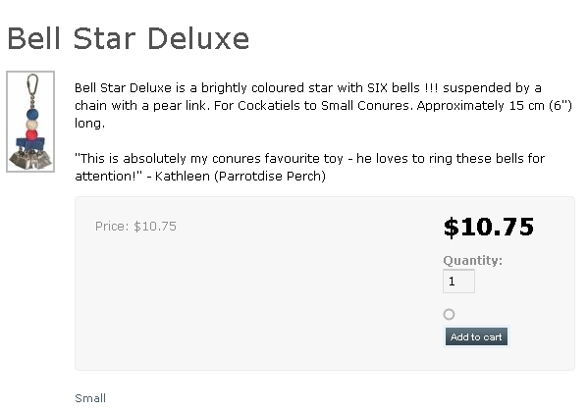Click the cream bead in the toy image

click(31, 125)
